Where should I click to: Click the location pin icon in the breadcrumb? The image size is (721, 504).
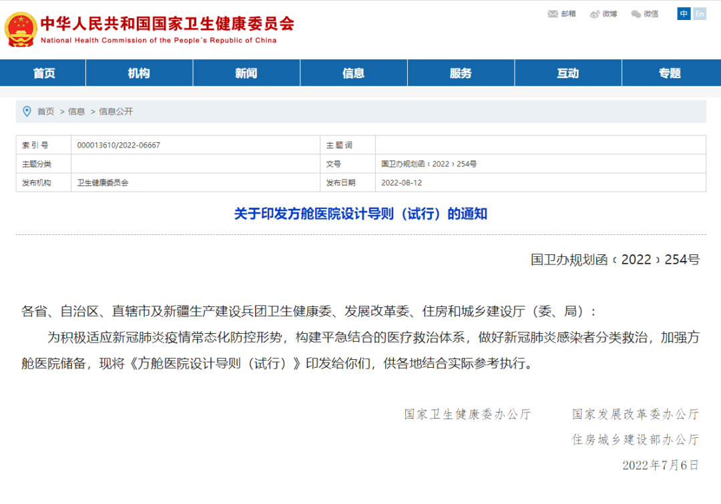tap(26, 111)
